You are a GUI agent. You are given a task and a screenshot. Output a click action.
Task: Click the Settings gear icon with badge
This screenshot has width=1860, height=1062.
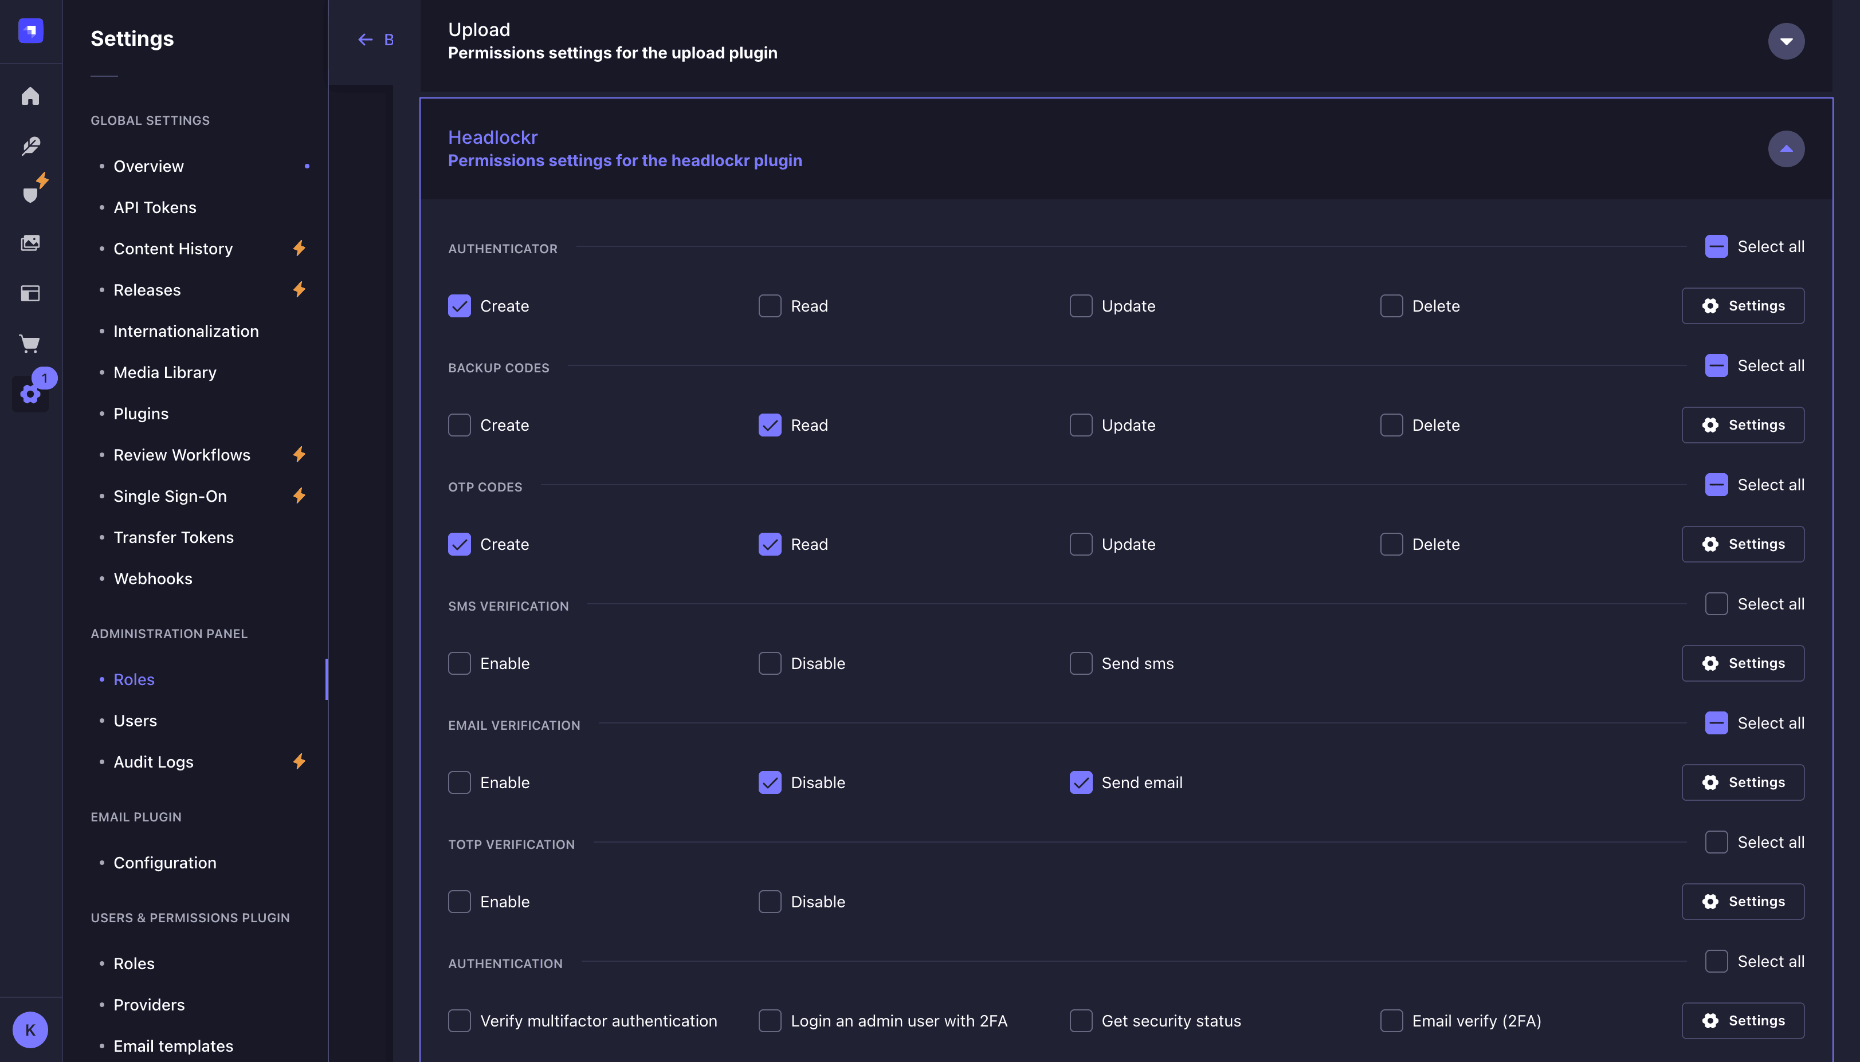pyautogui.click(x=30, y=394)
